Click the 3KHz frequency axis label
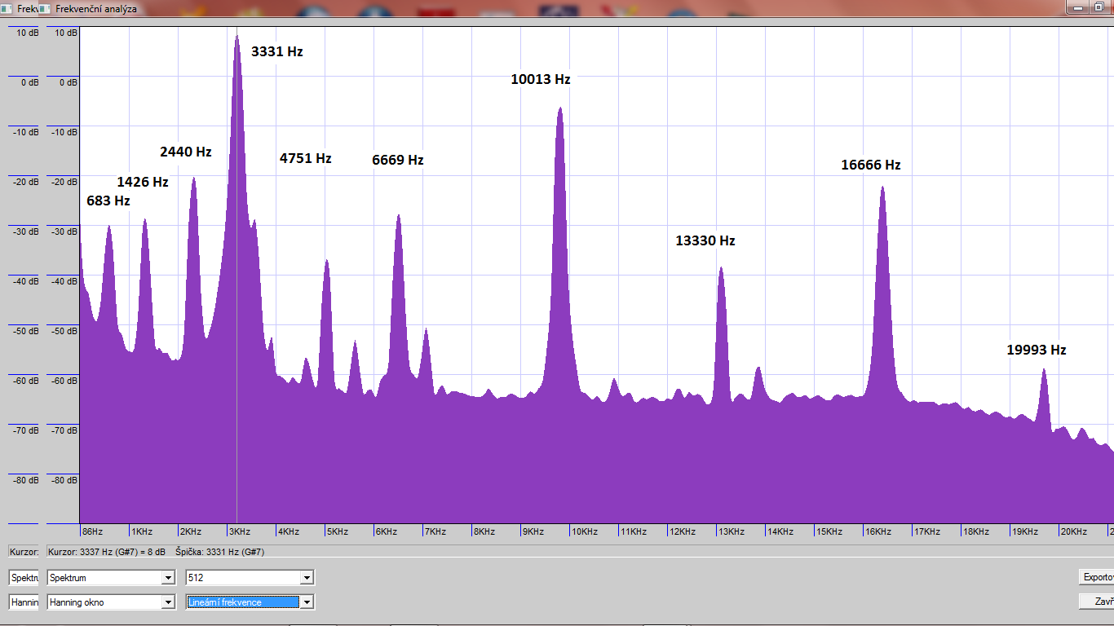This screenshot has height=626, width=1114. coord(240,531)
